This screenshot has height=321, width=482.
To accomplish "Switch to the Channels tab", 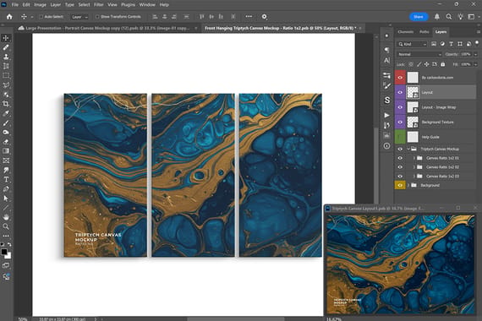I will point(405,31).
